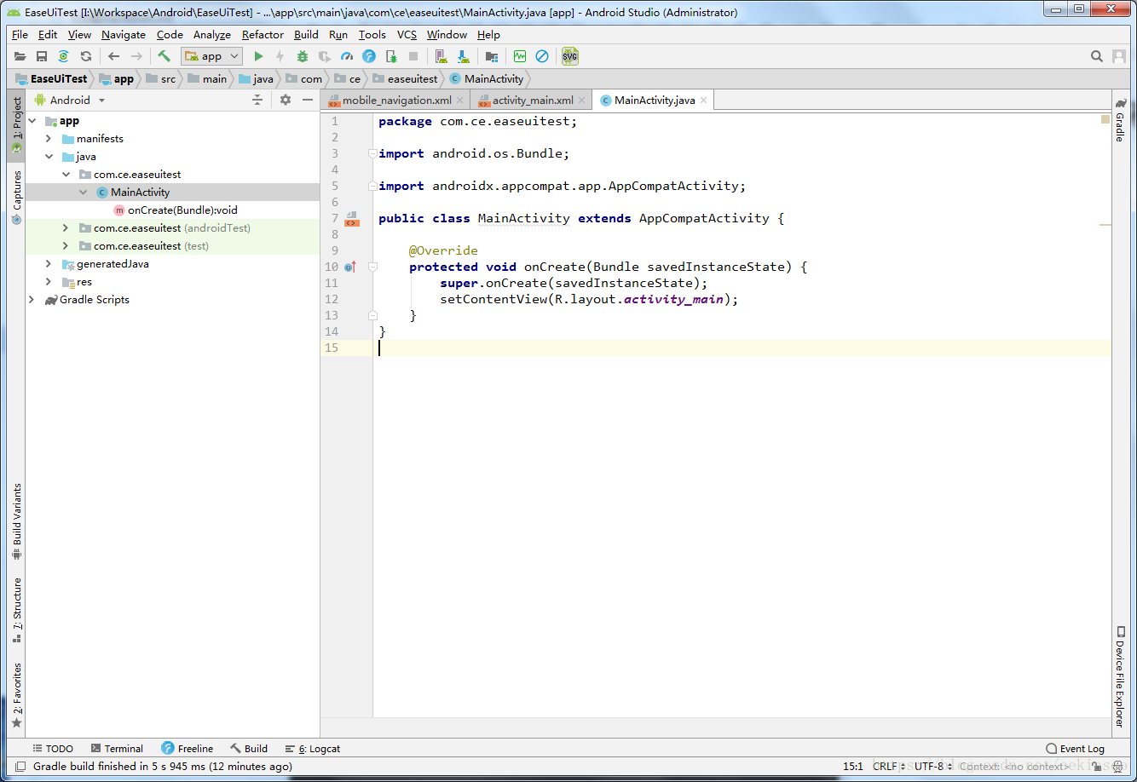The image size is (1137, 782).
Task: Expand Gradle Scripts node
Action: click(32, 300)
